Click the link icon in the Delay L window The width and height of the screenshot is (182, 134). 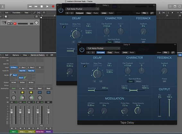pyautogui.click(x=152, y=13)
